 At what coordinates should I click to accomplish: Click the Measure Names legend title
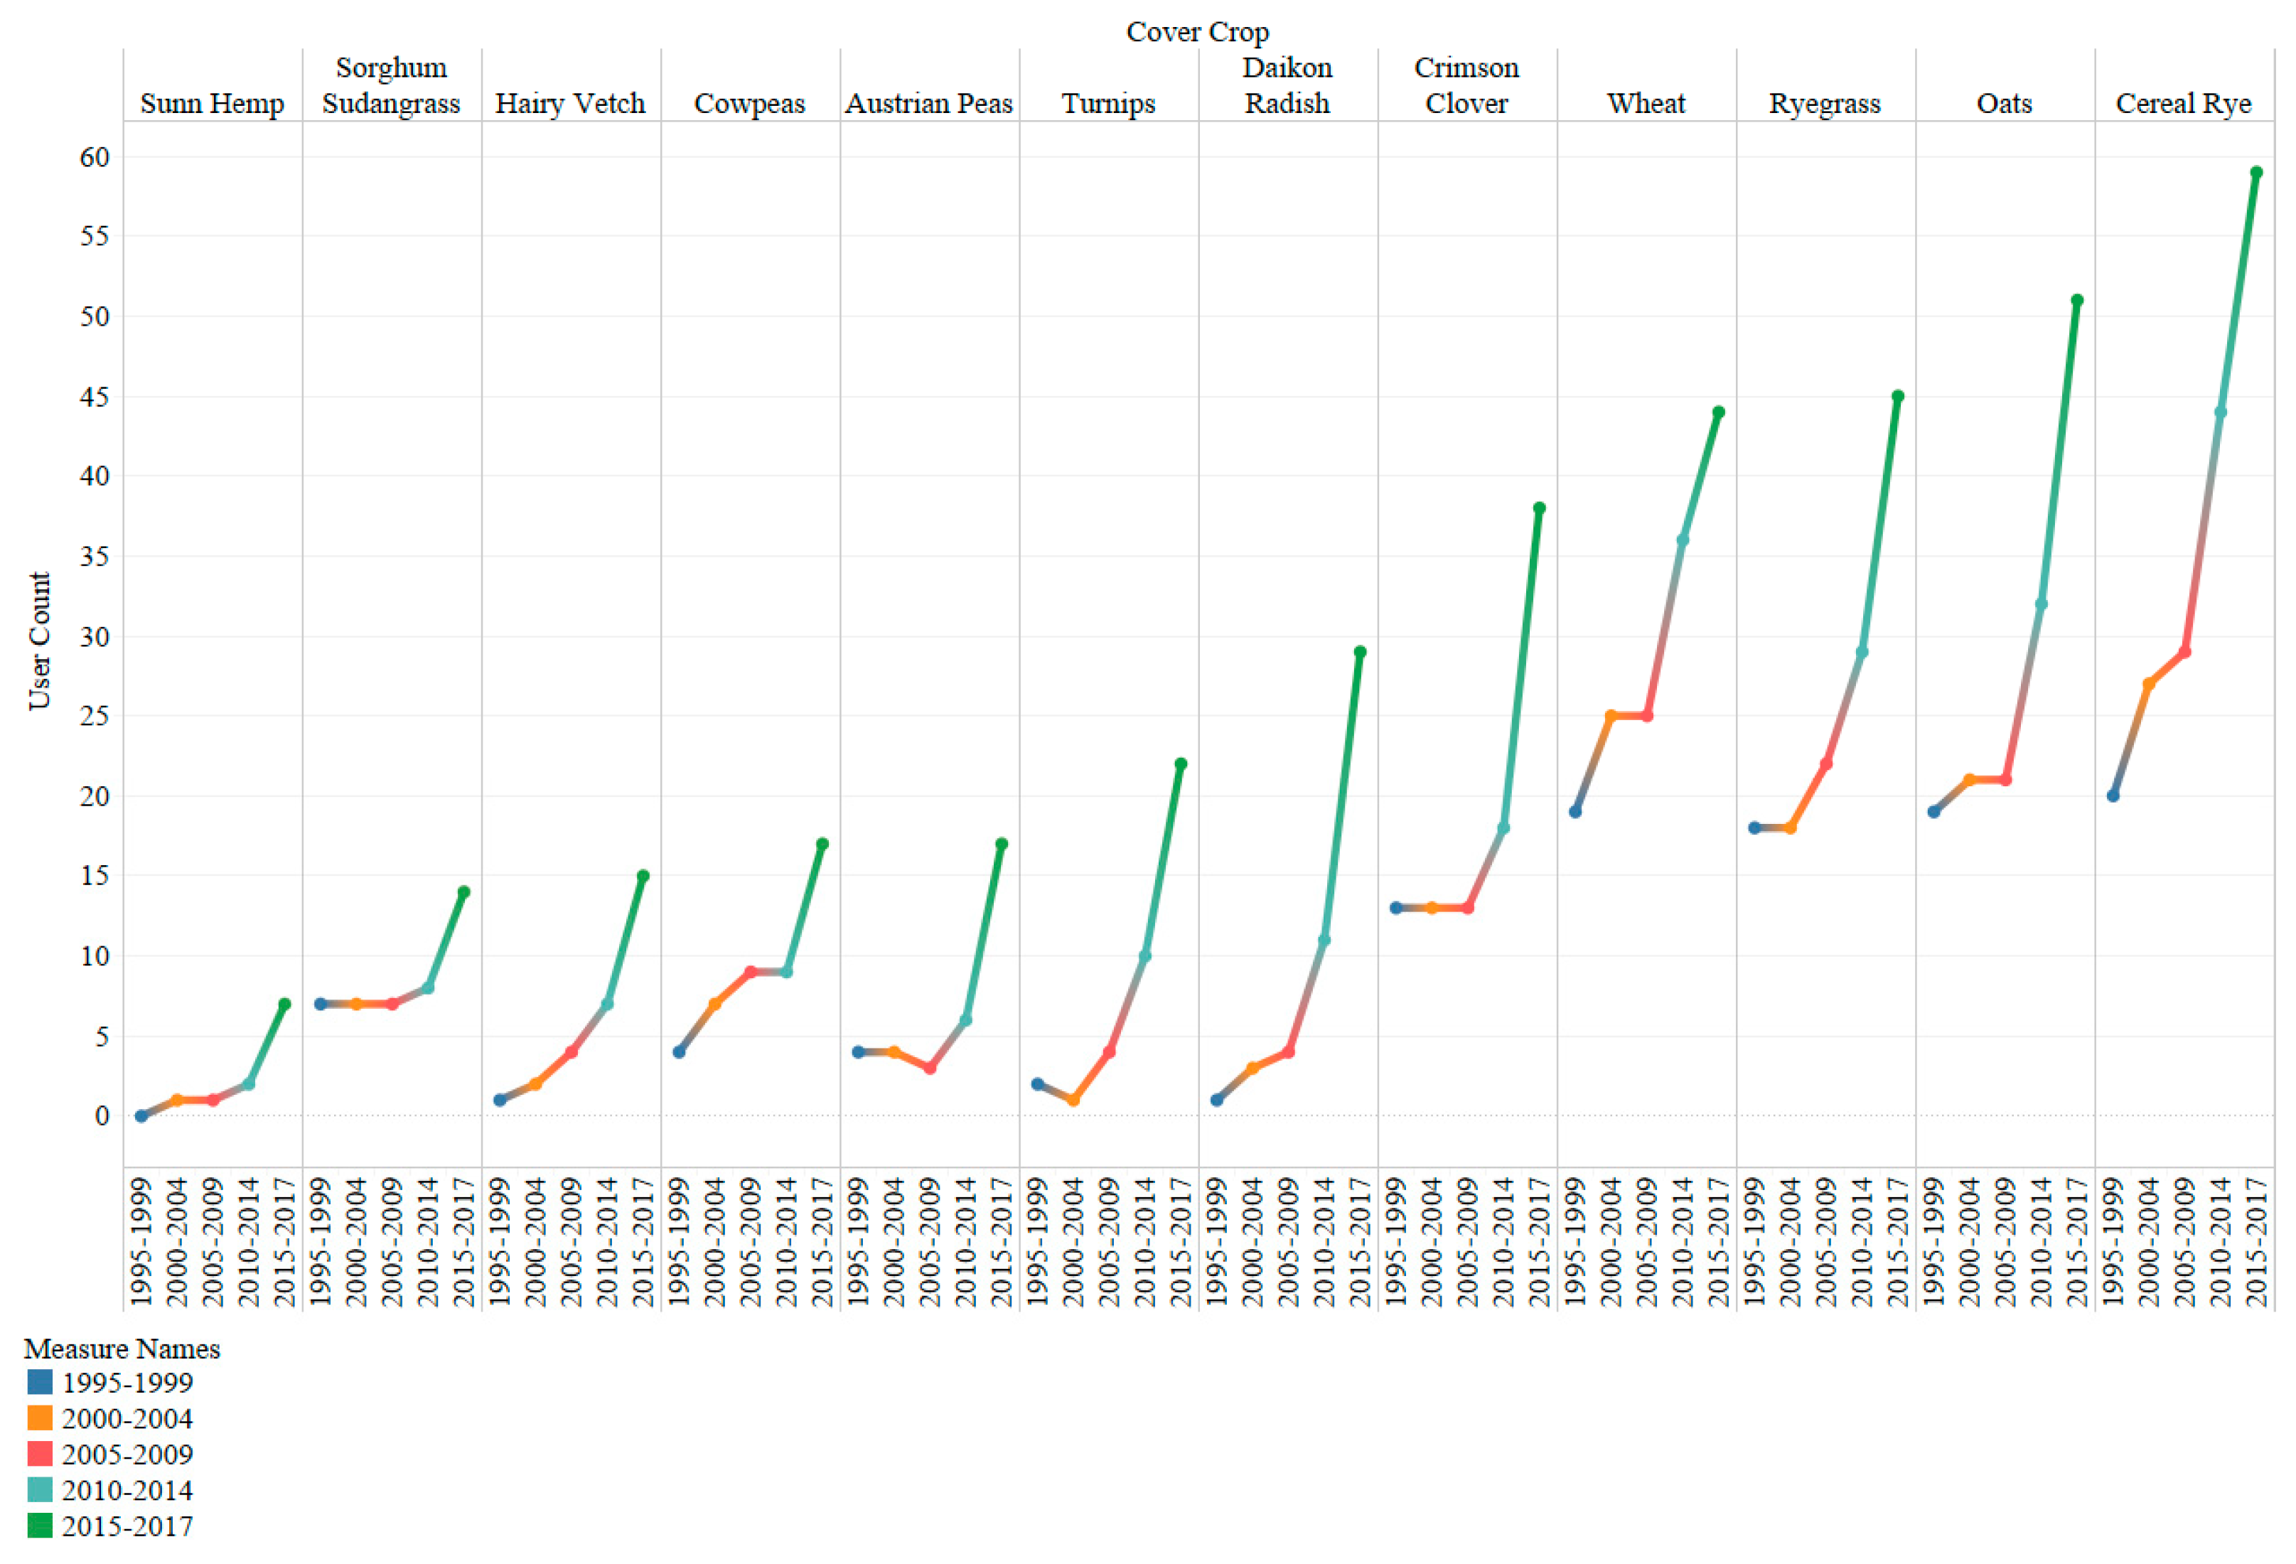[x=122, y=1348]
